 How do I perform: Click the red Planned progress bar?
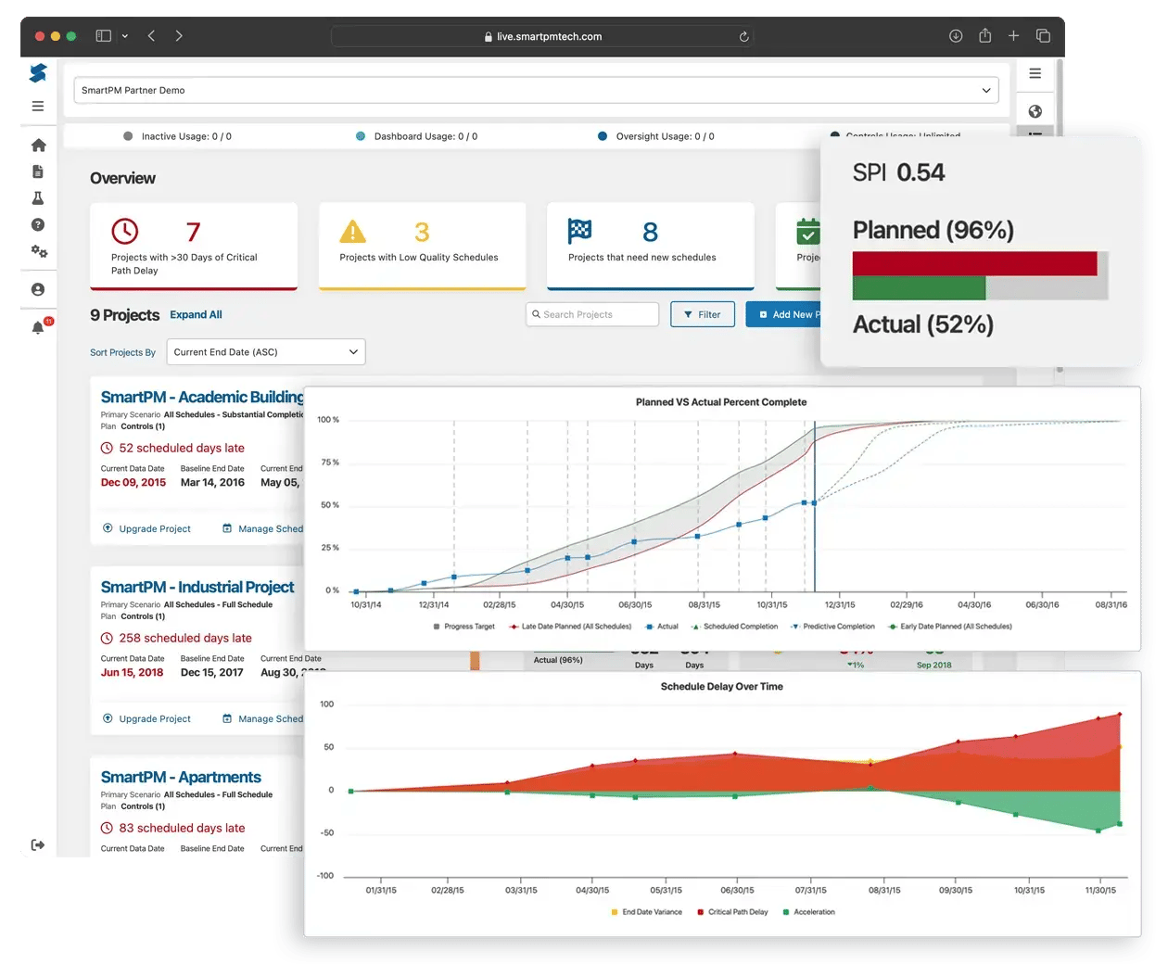pos(974,263)
